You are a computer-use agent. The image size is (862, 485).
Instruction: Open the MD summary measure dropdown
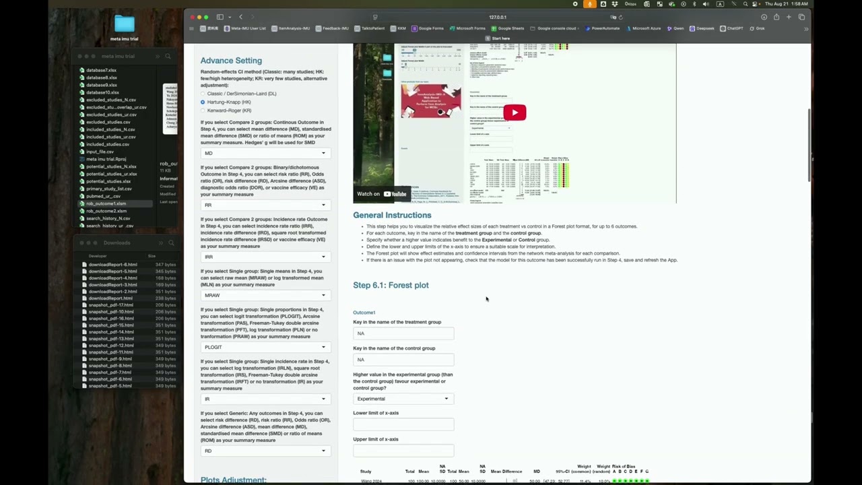coord(265,154)
